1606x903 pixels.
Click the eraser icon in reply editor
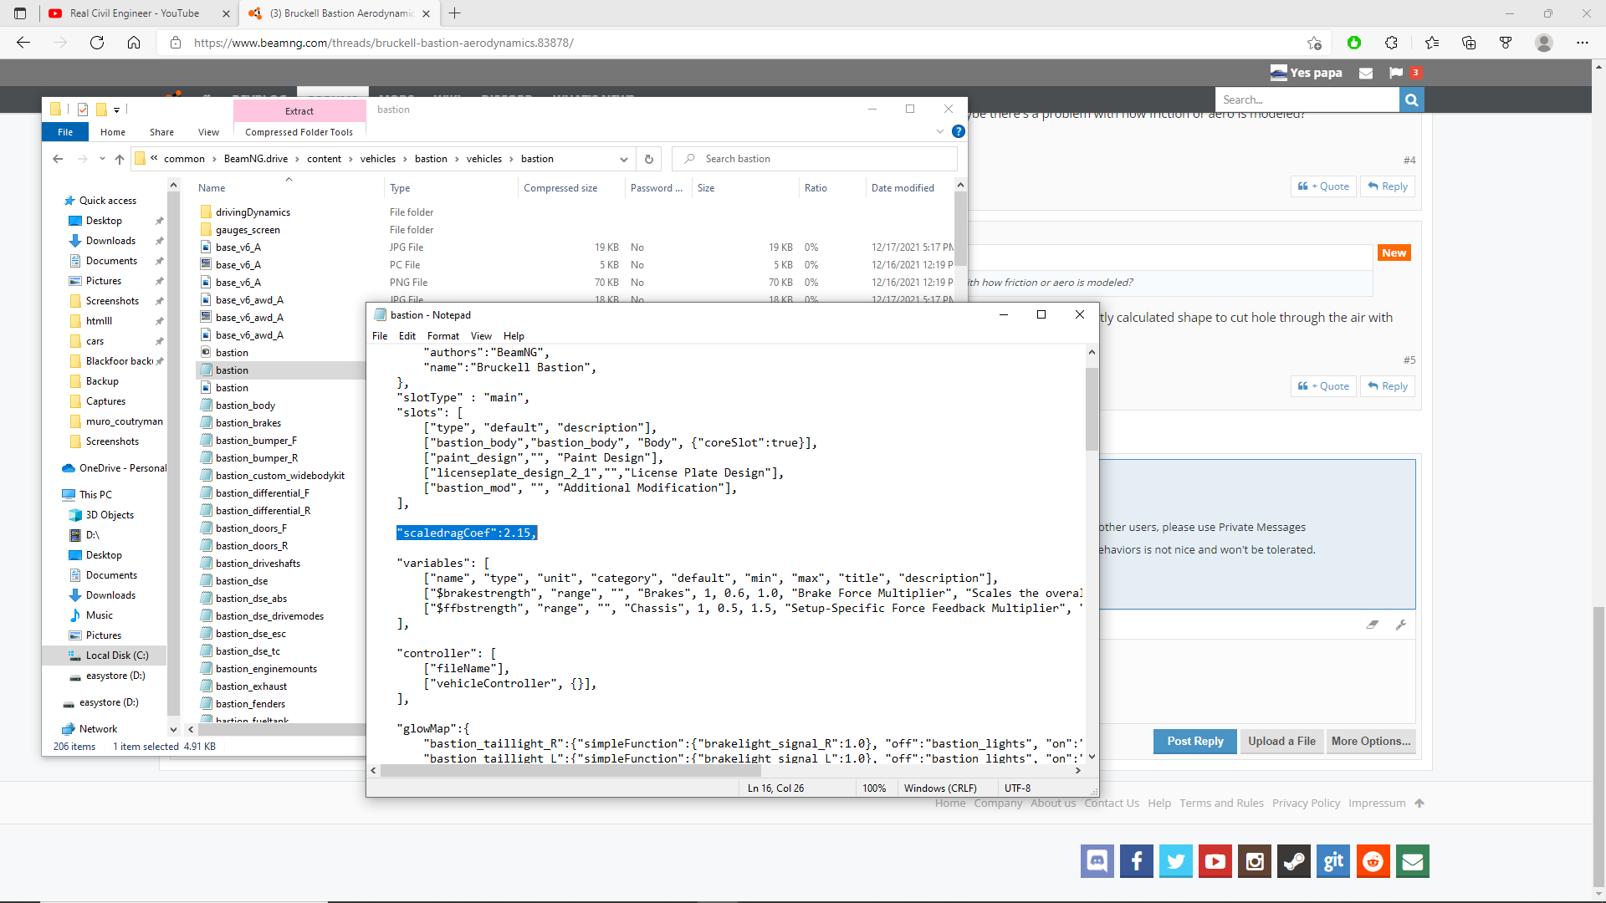pyautogui.click(x=1373, y=625)
